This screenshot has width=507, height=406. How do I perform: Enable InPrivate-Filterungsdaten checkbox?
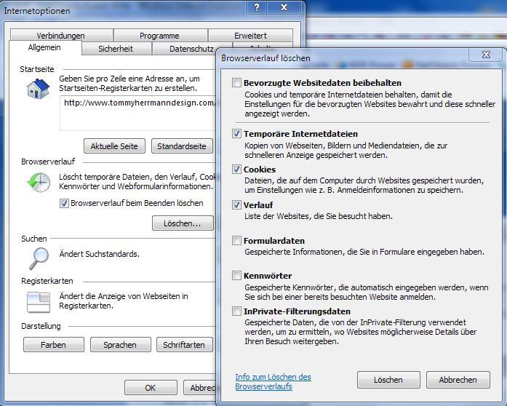click(x=236, y=311)
